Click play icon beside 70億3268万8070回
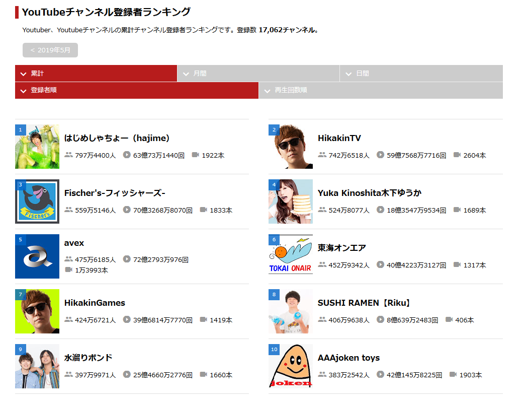523x405 pixels. [127, 210]
